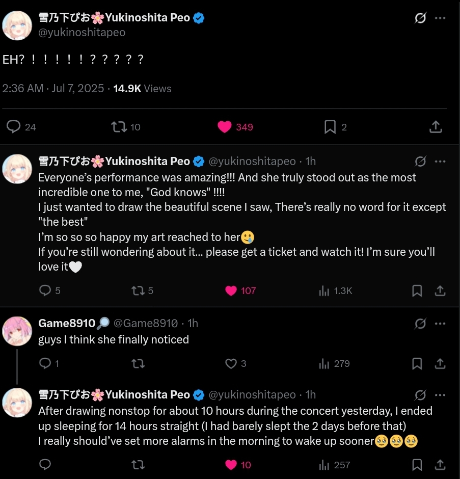Unlike the reply with 107 likes
The height and width of the screenshot is (479, 460).
[231, 291]
